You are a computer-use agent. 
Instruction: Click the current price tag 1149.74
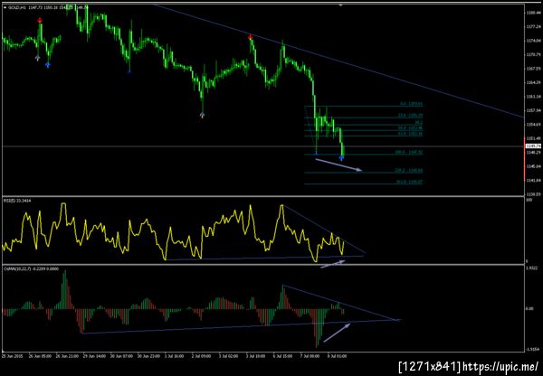click(x=533, y=146)
